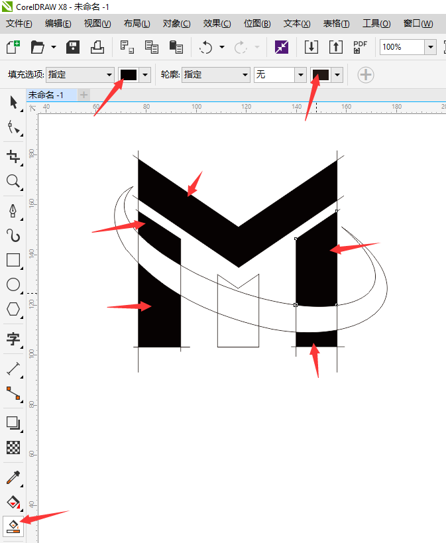Select the Crop tool
This screenshot has height=543, width=446.
click(x=13, y=156)
